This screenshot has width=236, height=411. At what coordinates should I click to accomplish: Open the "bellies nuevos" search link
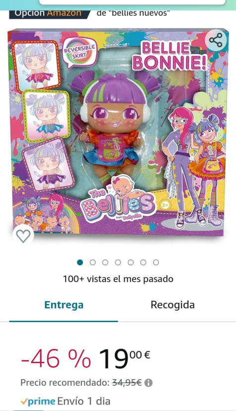[133, 13]
